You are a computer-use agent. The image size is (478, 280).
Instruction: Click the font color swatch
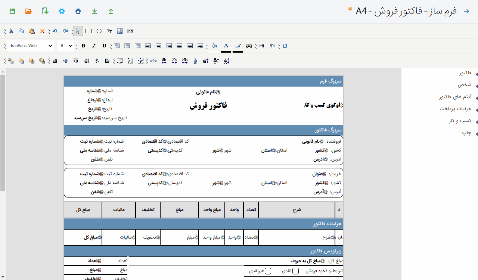coord(226,46)
